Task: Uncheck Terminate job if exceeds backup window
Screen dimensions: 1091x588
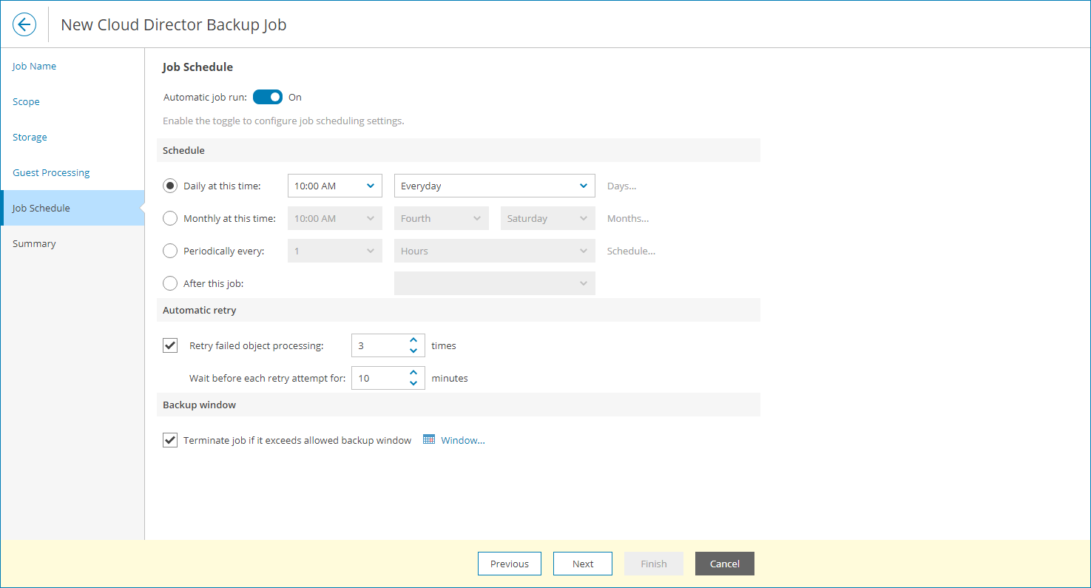Action: point(169,439)
